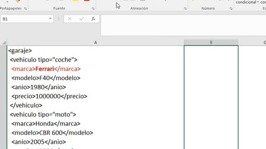Expand the Name Box dropdown arrow

click(x=50, y=19)
